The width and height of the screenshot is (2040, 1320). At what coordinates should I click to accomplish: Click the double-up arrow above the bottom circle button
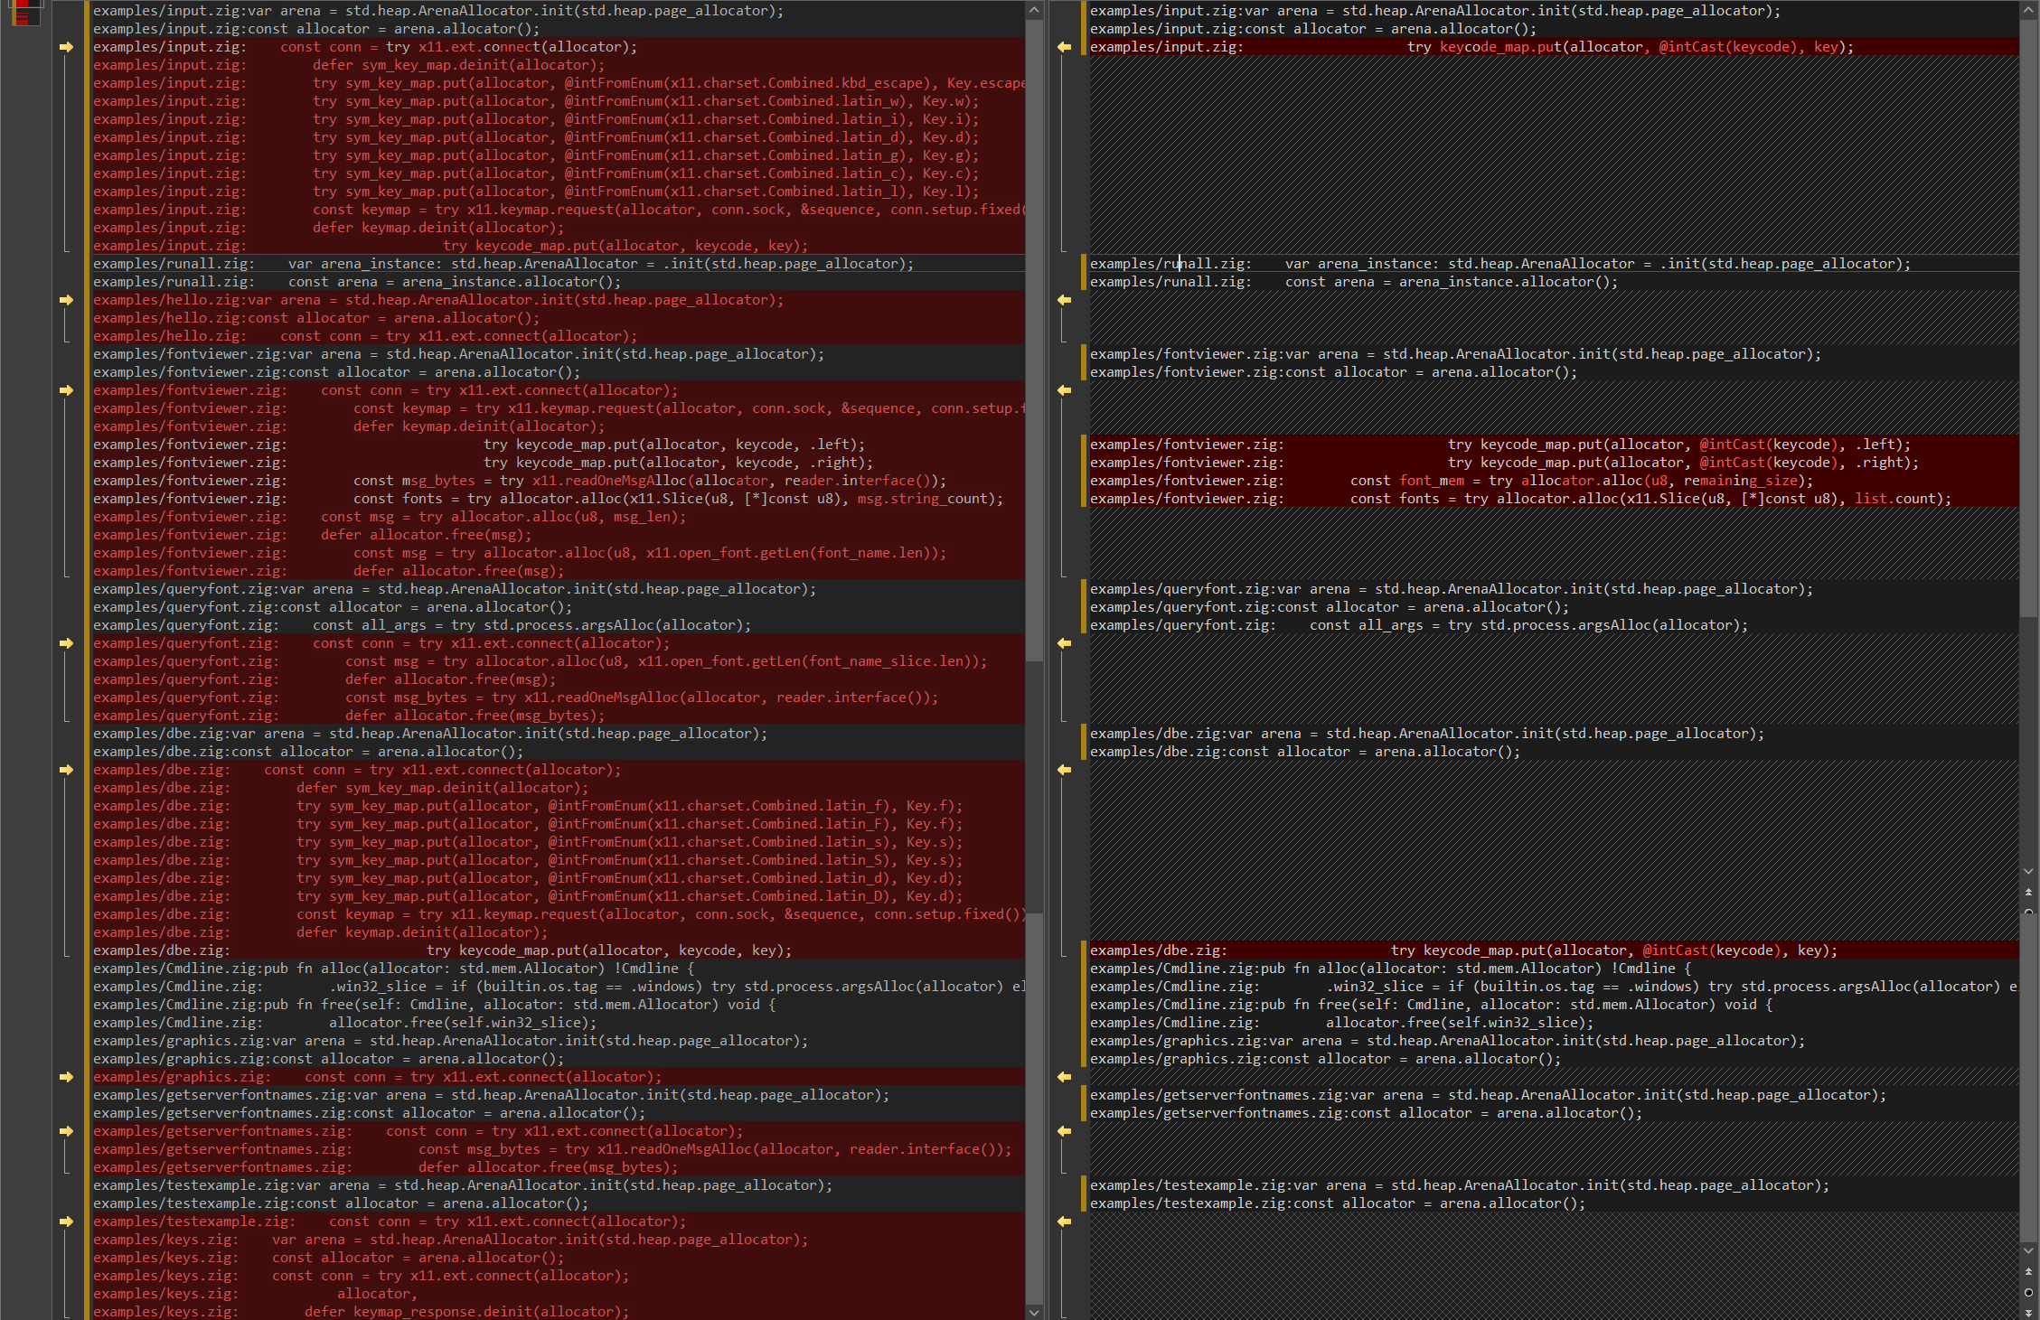tap(2028, 1272)
